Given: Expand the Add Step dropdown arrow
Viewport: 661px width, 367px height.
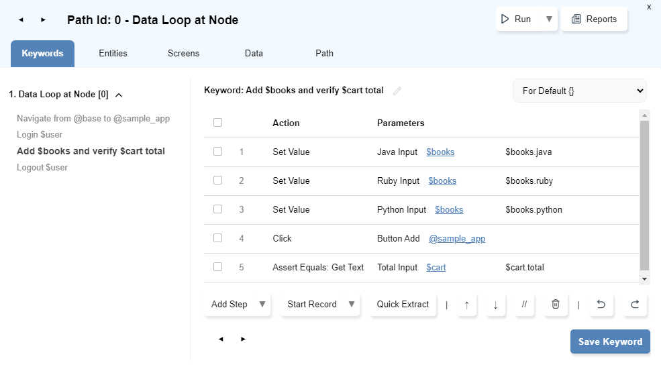Looking at the screenshot, I should [262, 305].
